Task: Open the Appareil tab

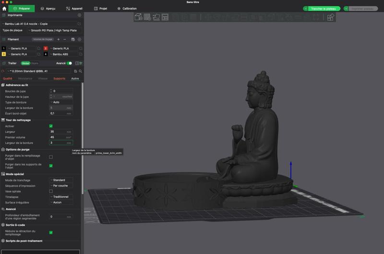Action: coord(74,9)
